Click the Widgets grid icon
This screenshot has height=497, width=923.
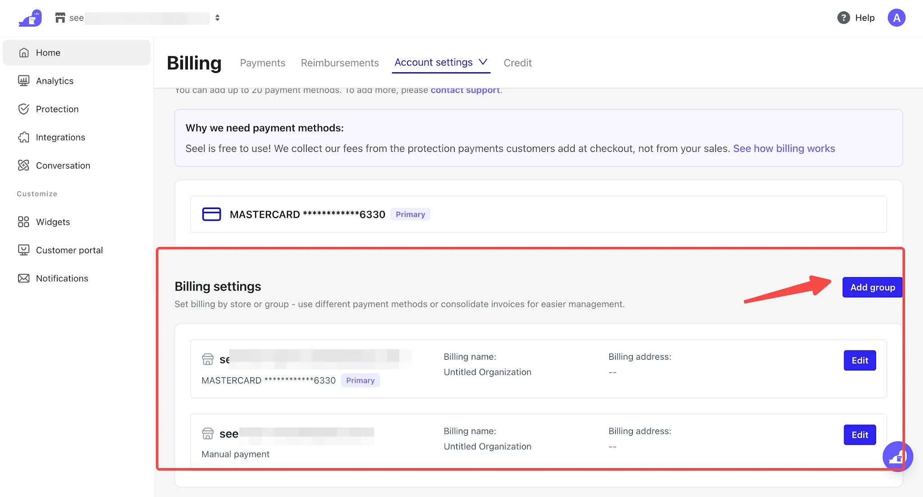pyautogui.click(x=24, y=222)
